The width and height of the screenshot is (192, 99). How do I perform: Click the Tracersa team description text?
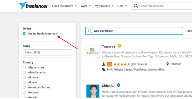(x=147, y=54)
